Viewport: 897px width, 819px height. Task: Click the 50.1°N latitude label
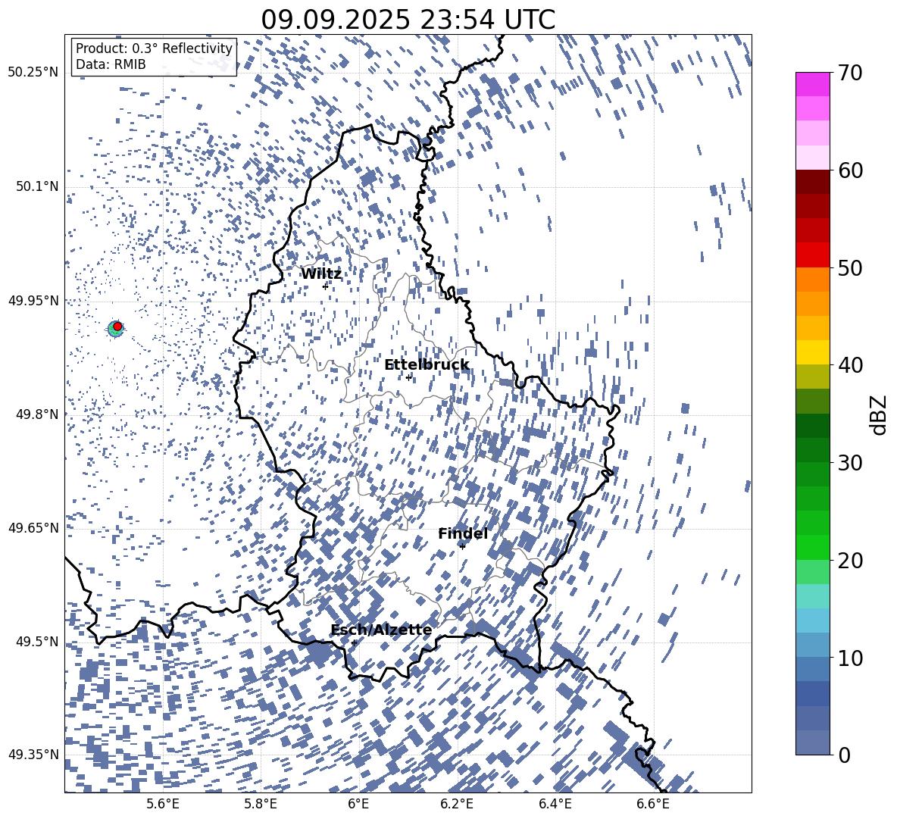tap(37, 186)
